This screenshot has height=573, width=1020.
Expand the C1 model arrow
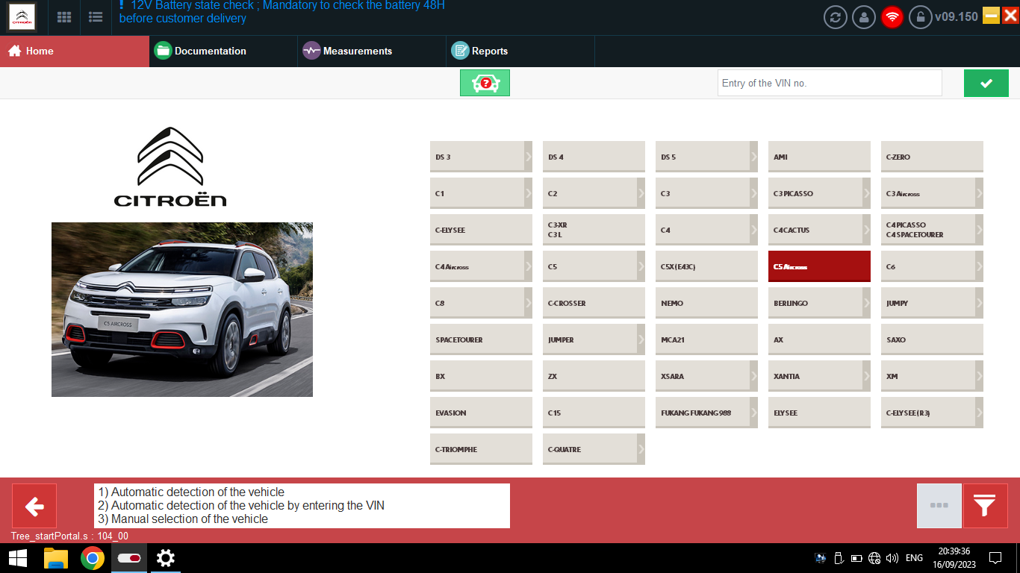[x=528, y=193]
